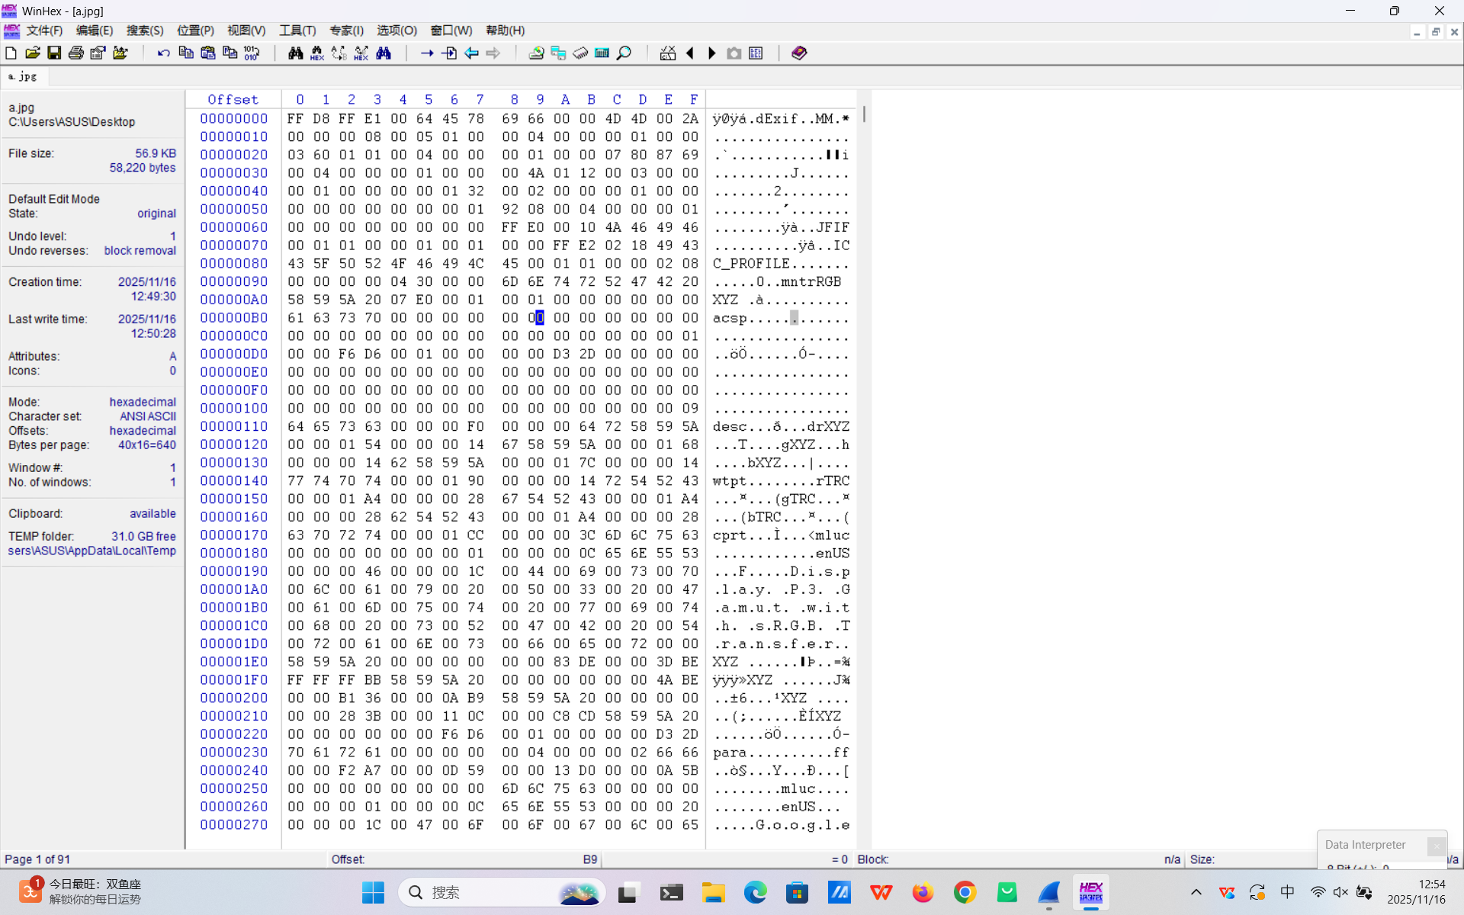Open the 搜索(S) menu
Image resolution: width=1464 pixels, height=915 pixels.
coord(145,30)
